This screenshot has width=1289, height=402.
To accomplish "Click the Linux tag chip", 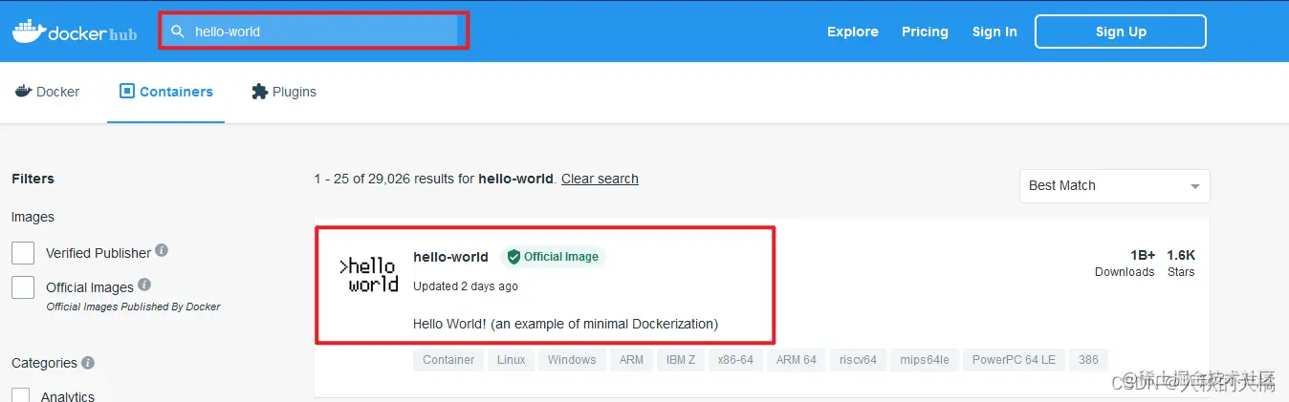I will pos(511,360).
